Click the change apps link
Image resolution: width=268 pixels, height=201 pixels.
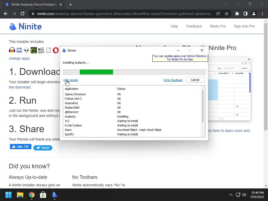[x=19, y=58]
